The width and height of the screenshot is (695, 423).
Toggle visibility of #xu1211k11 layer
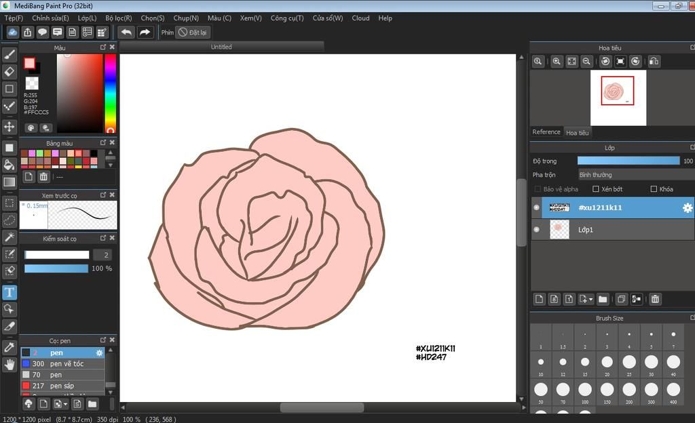point(536,207)
